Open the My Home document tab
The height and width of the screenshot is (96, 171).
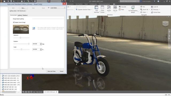point(39,92)
